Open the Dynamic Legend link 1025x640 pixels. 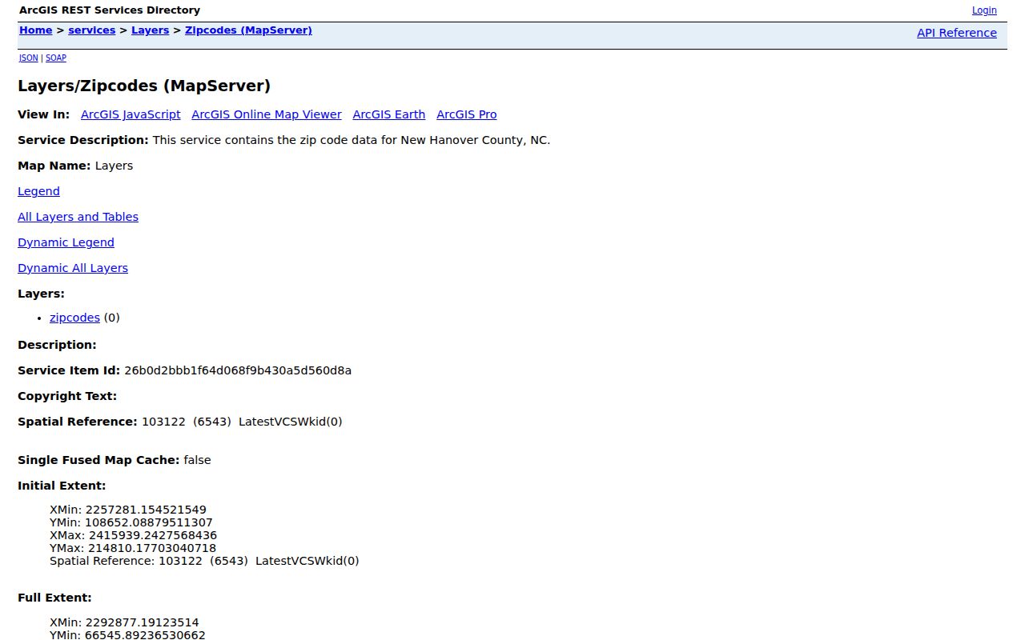tap(66, 242)
